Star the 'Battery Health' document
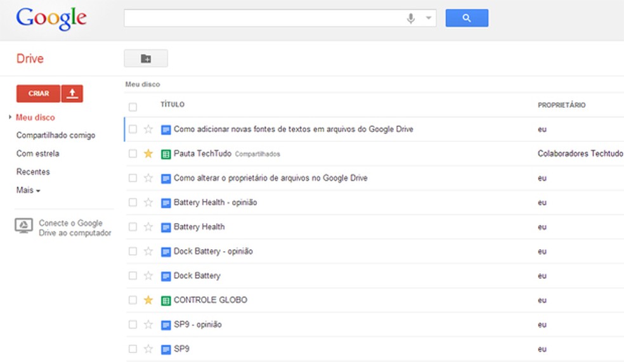 point(148,226)
